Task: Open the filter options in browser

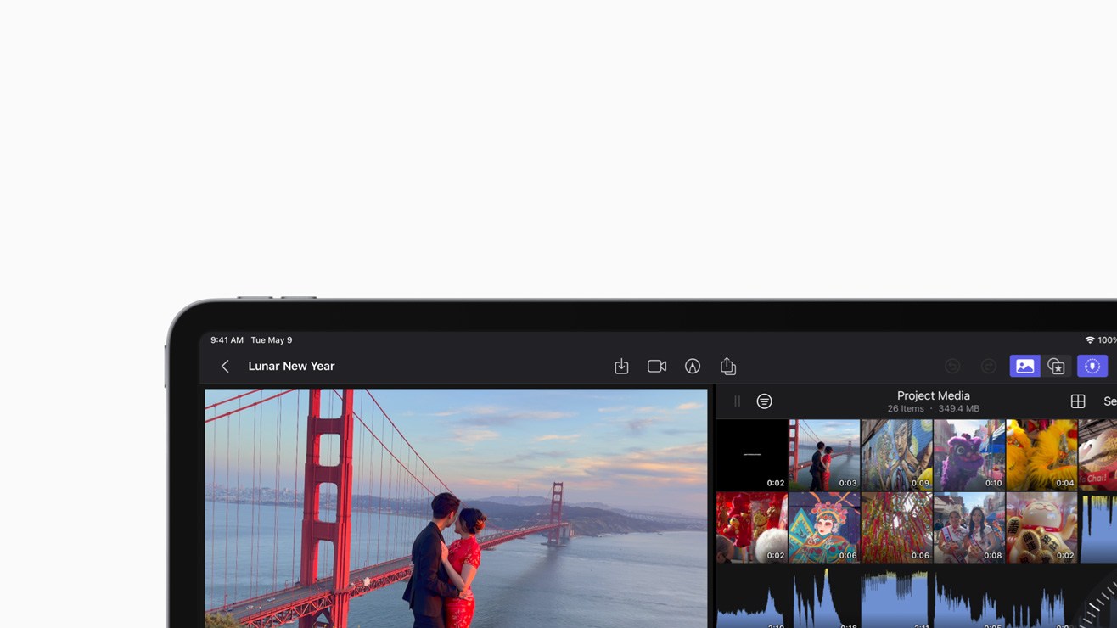Action: (x=764, y=401)
